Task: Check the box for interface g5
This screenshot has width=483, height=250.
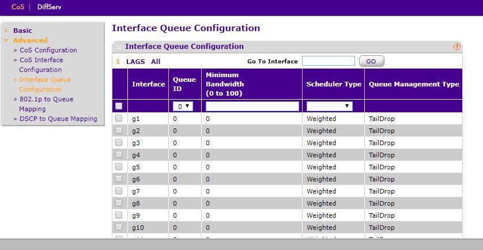Action: [119, 166]
